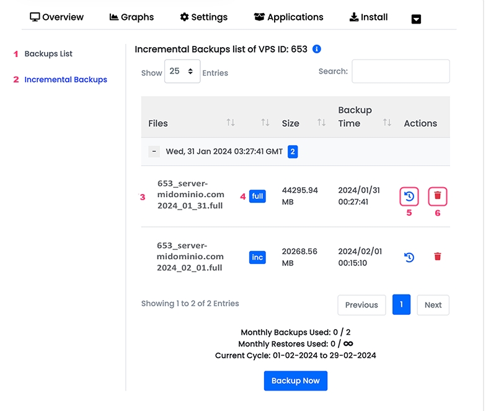Delete the 2024_02_01 incremental backup
496x411 pixels.
coord(438,257)
